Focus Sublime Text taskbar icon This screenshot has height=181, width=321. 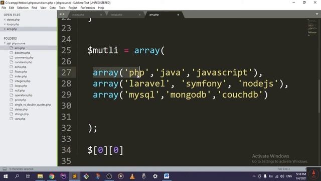75,176
